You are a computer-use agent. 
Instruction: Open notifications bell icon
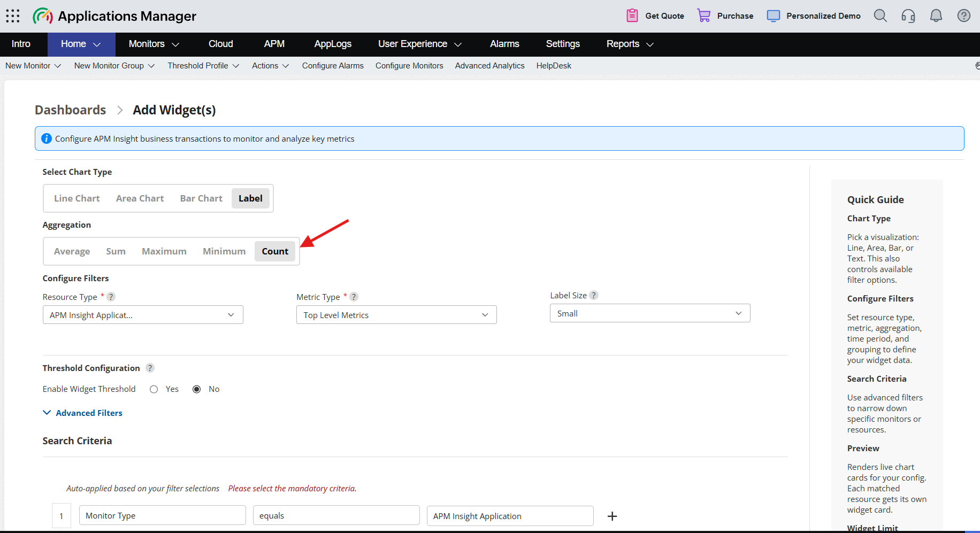click(x=936, y=16)
